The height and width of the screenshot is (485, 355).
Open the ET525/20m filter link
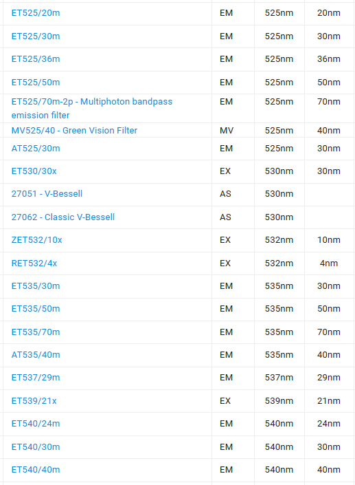pos(36,13)
